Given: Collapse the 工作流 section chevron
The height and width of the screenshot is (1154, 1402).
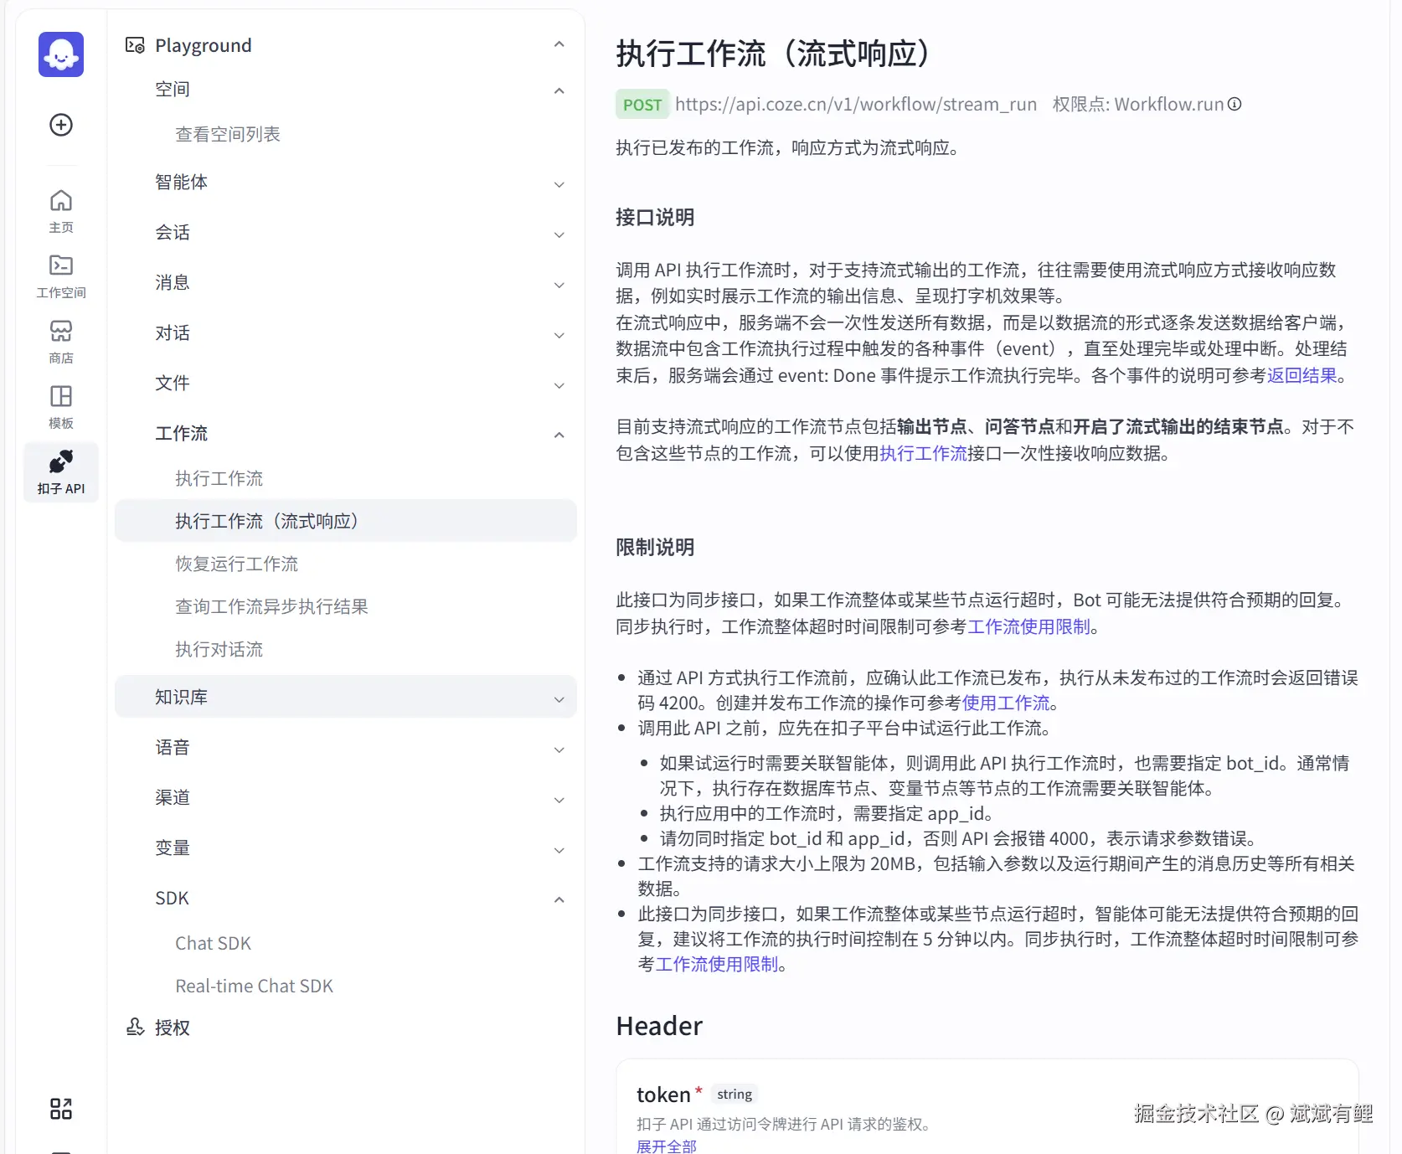Looking at the screenshot, I should (559, 435).
